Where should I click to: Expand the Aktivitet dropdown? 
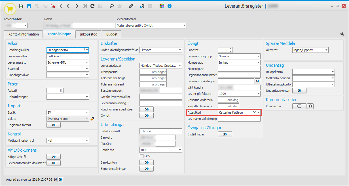tap(326, 50)
